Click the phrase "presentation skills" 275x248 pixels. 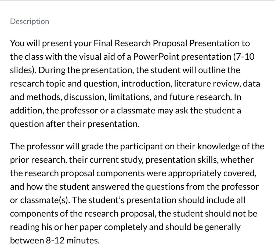tap(181, 160)
